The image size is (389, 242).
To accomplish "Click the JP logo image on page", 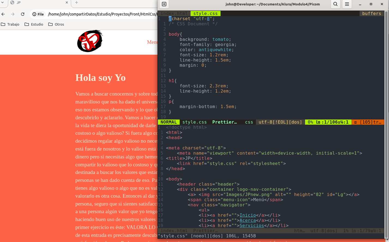I will click(x=90, y=41).
